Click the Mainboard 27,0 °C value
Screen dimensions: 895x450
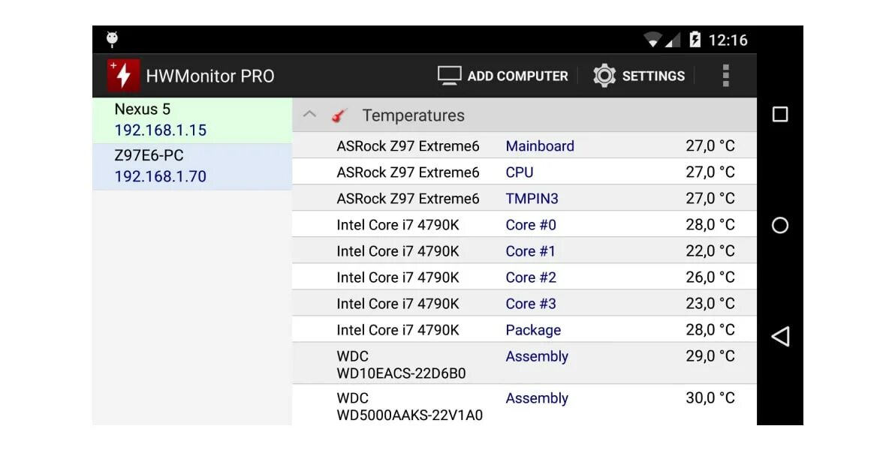[x=710, y=146]
